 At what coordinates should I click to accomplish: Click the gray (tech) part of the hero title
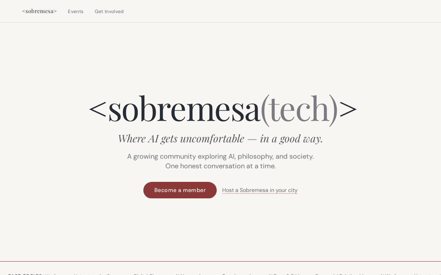[299, 109]
